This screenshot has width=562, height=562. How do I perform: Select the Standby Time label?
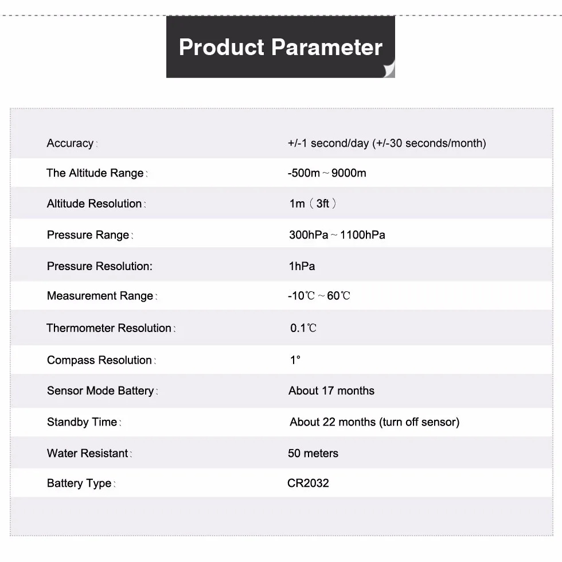click(x=84, y=422)
